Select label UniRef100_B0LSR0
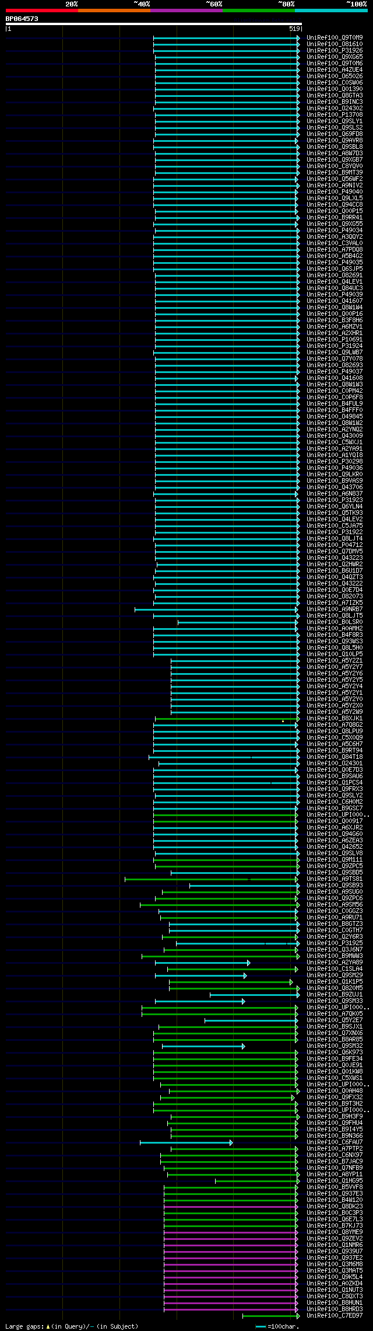373x1331 pixels. point(335,622)
